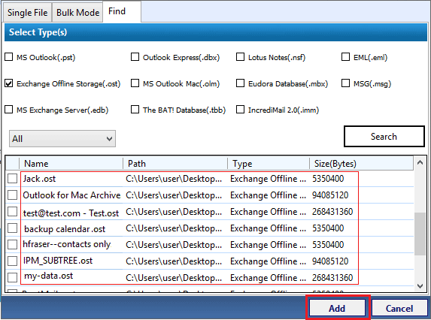This screenshot has height=320, width=431.
Task: Enable The BAT! Database(.tbb)
Action: click(x=135, y=110)
